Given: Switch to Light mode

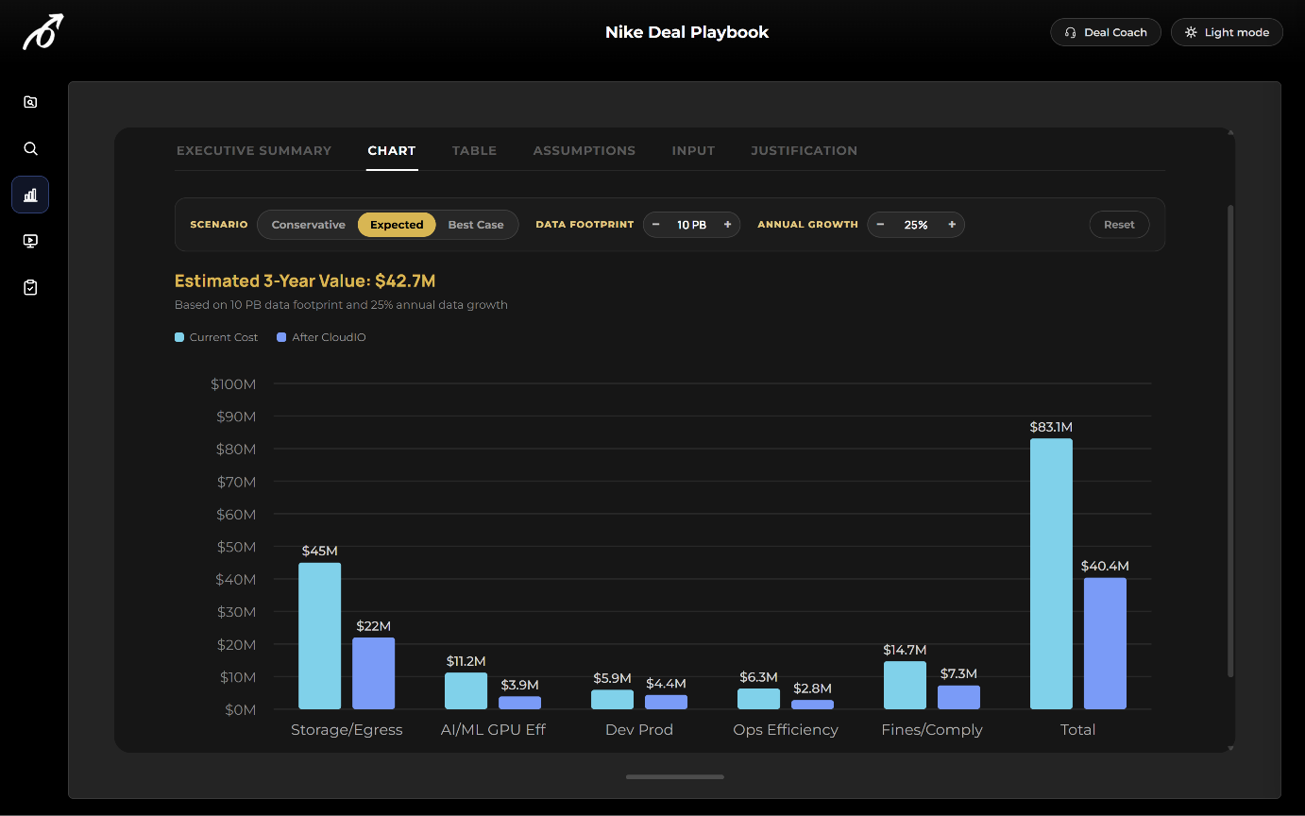Looking at the screenshot, I should click(x=1227, y=32).
